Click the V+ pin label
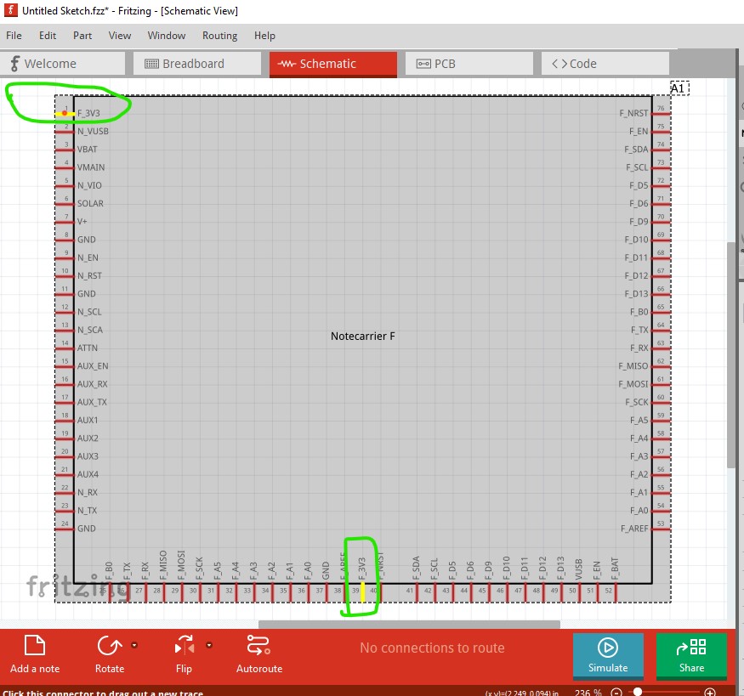744x696 pixels. (82, 222)
